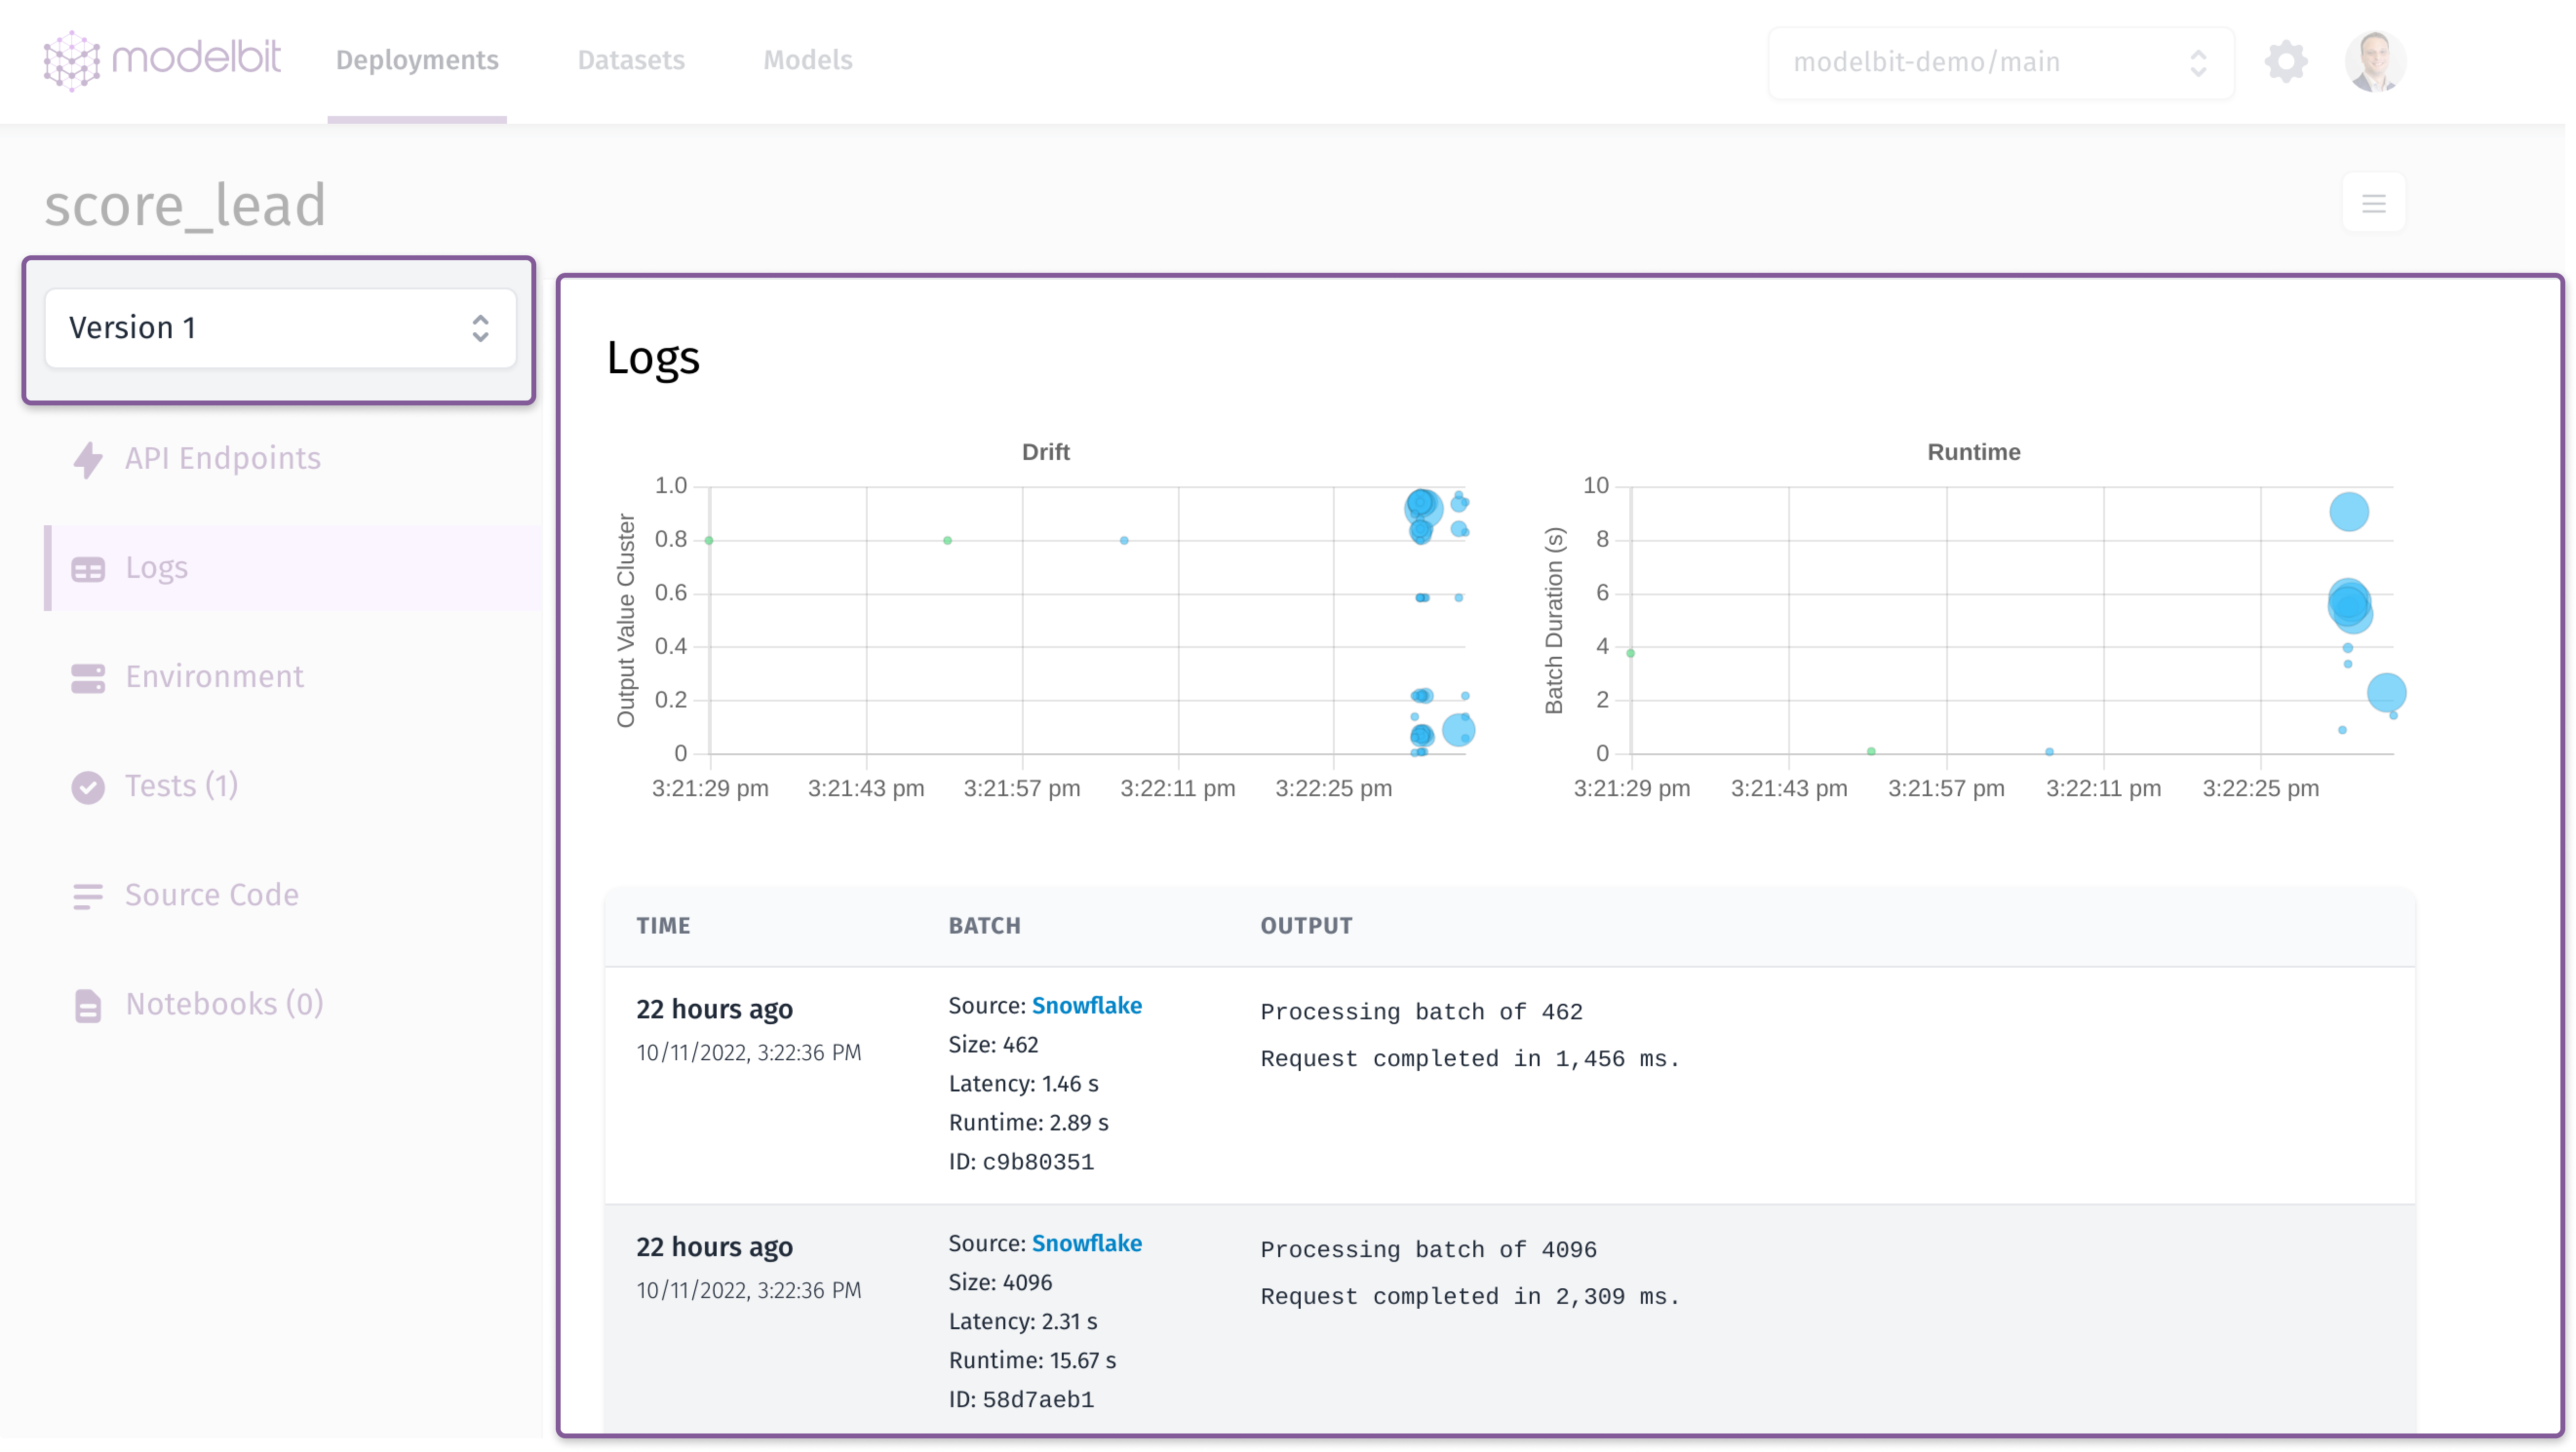
Task: Click the TIME column header
Action: [x=663, y=925]
